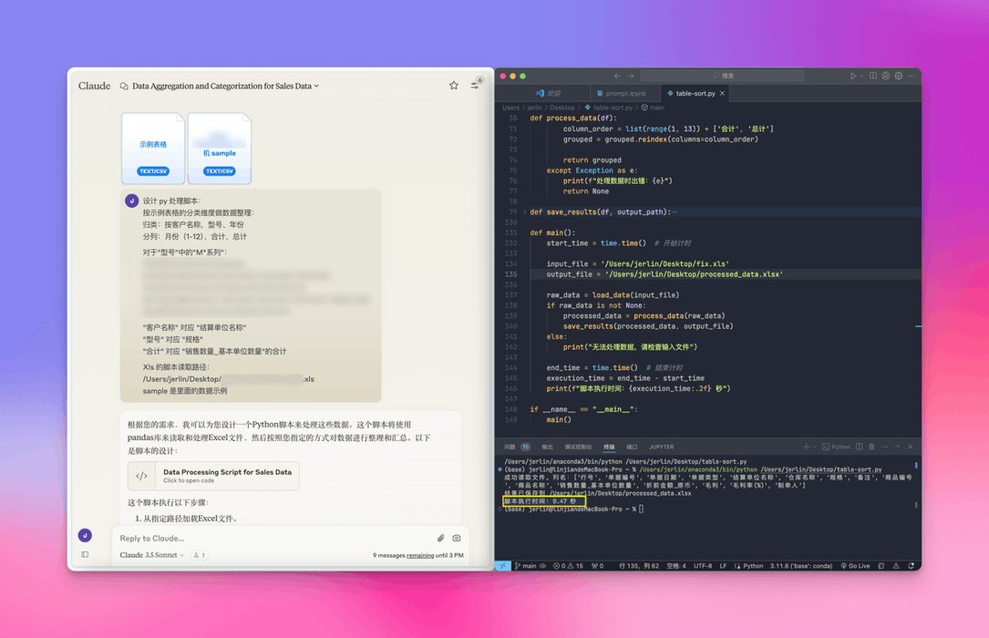Open the Claude conversation title dropdown

pos(226,86)
